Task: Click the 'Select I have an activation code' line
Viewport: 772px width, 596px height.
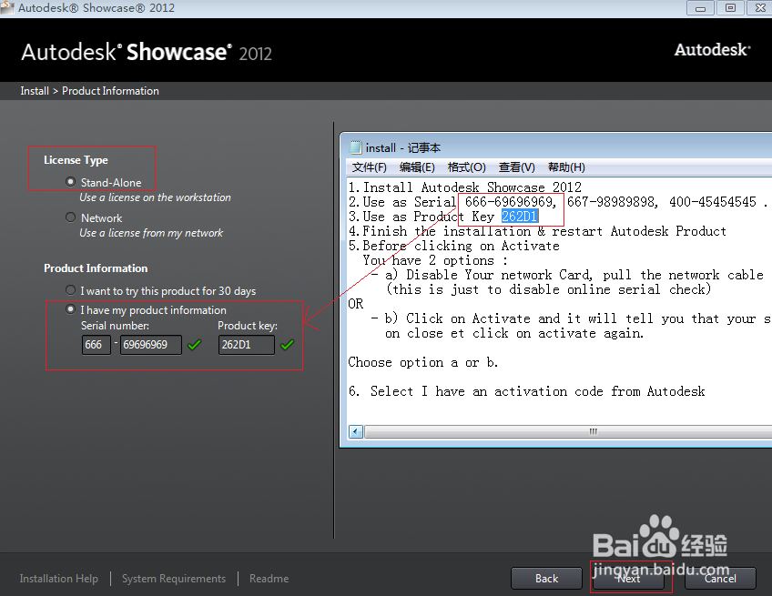Action: (x=526, y=391)
